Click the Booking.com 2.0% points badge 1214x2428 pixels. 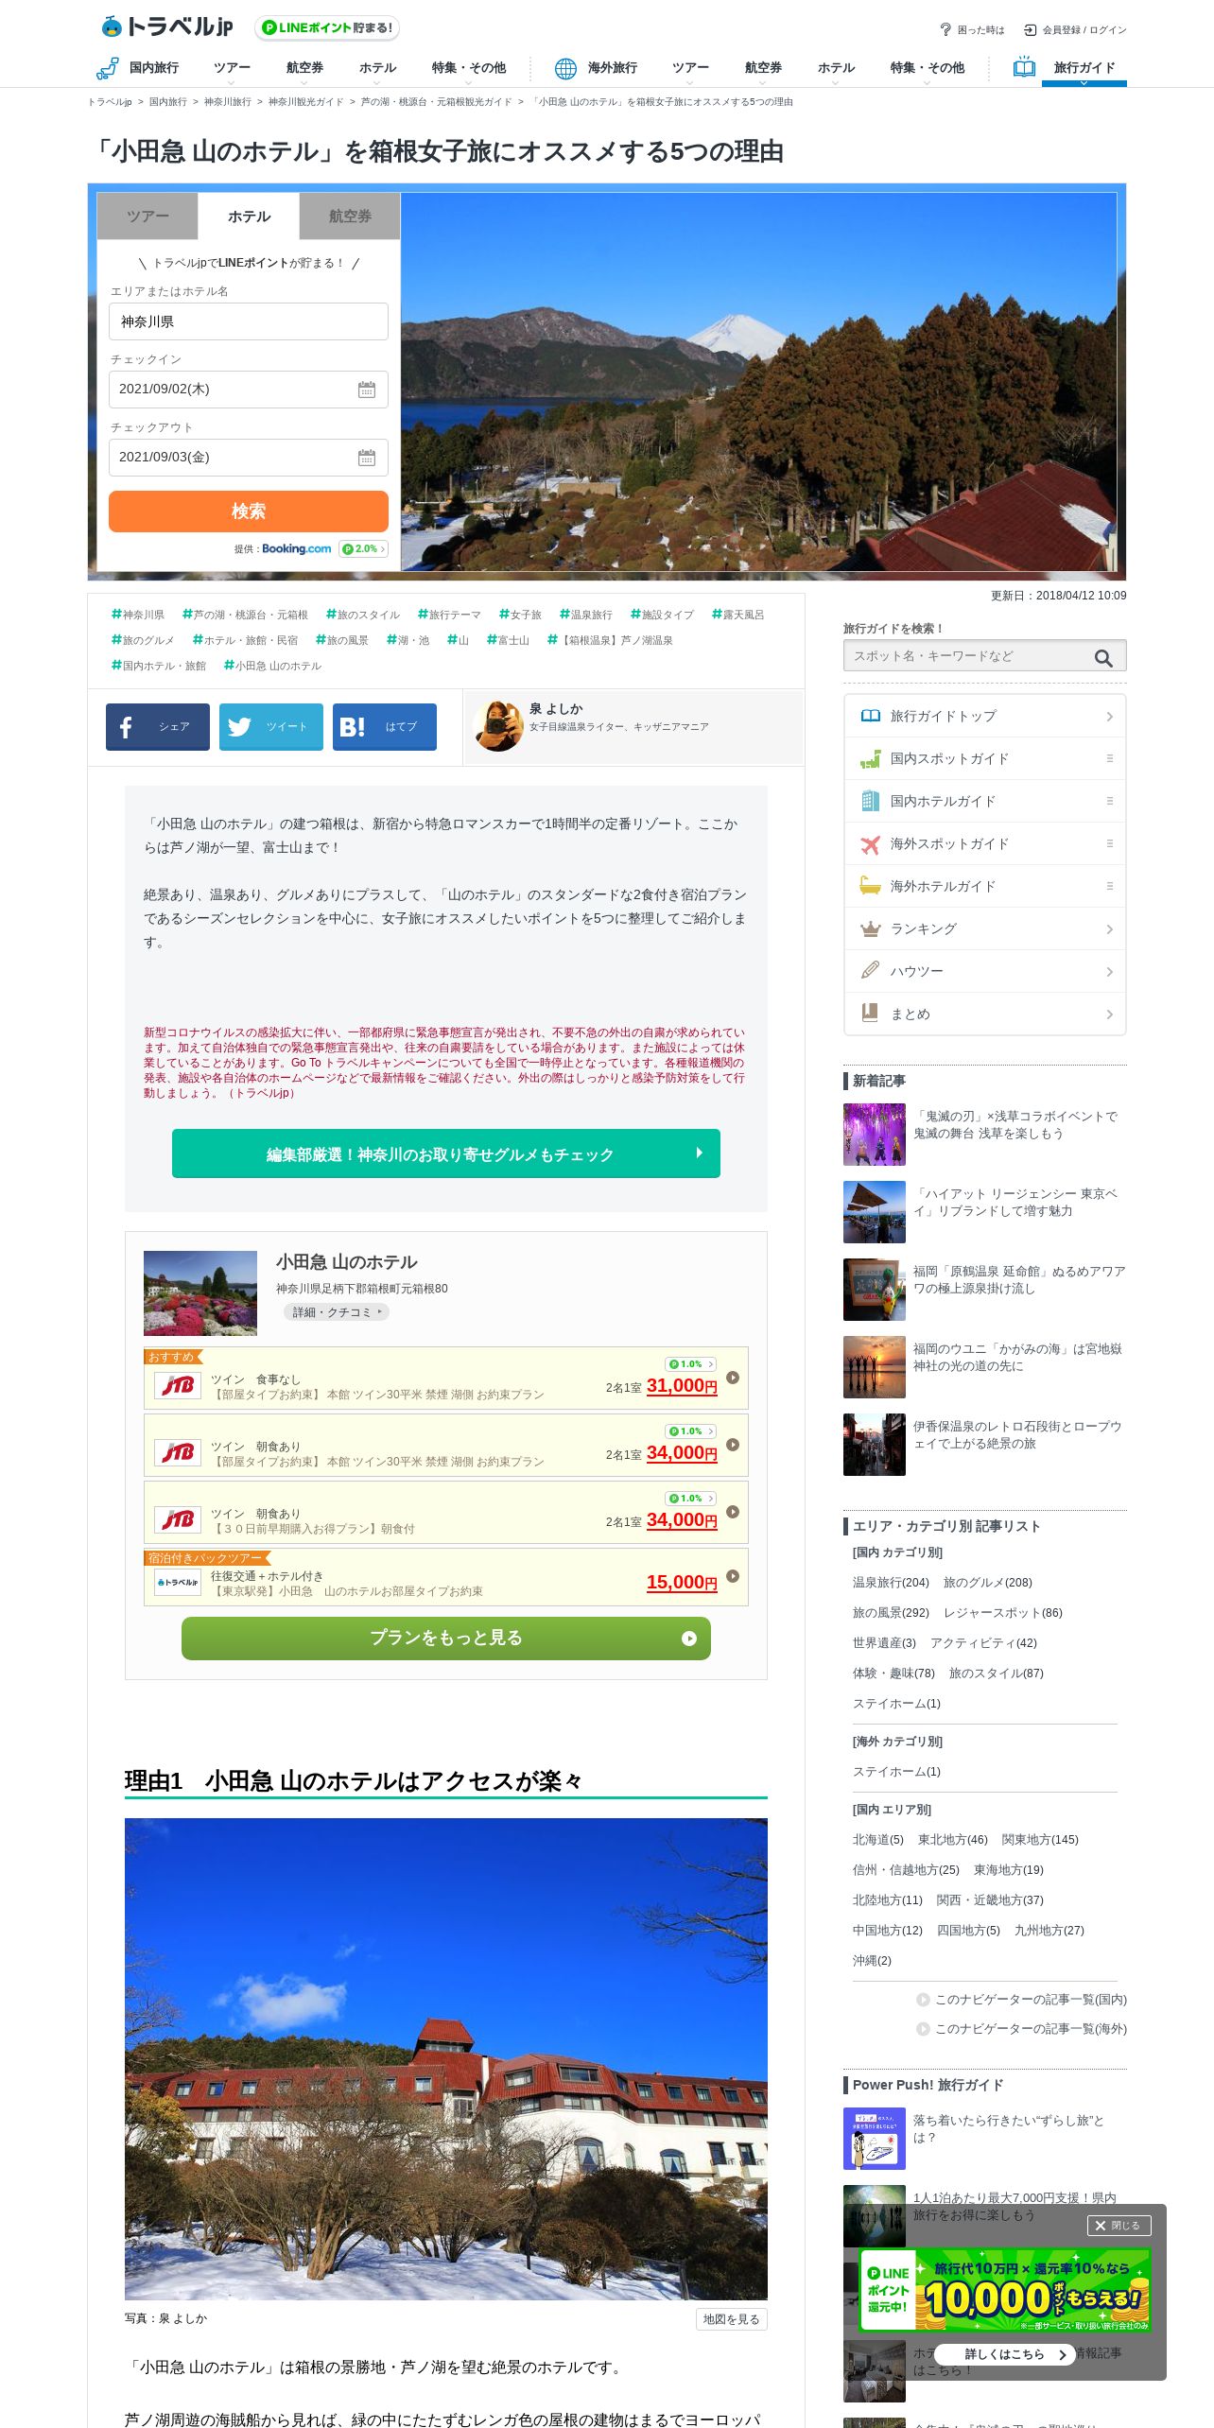click(x=363, y=548)
